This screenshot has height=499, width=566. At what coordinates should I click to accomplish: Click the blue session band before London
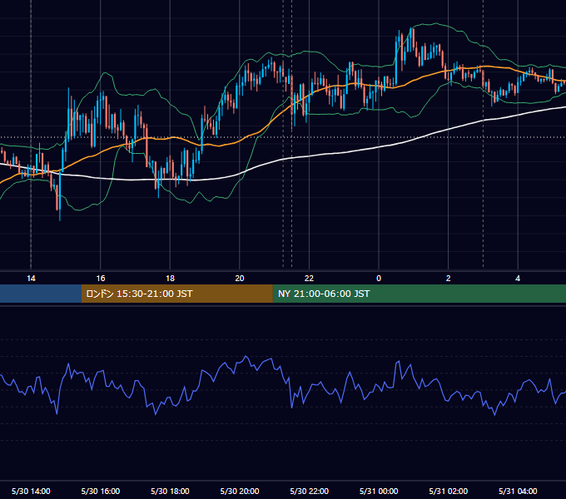[41, 294]
